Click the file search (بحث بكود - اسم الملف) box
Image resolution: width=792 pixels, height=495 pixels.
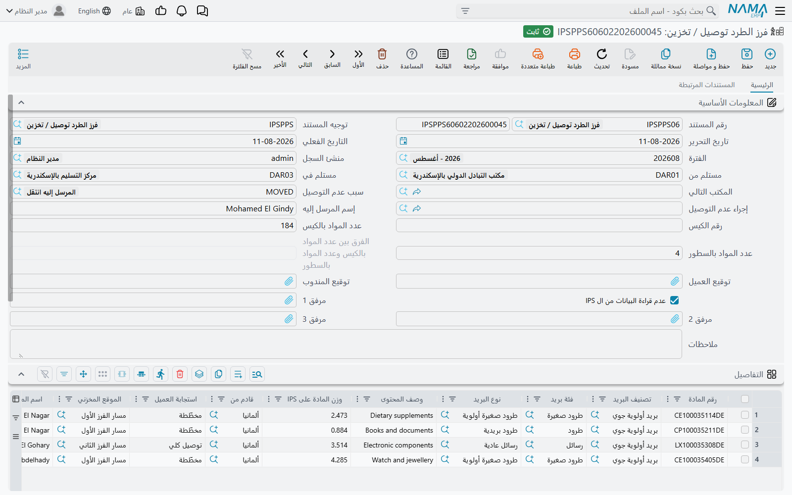coord(587,11)
